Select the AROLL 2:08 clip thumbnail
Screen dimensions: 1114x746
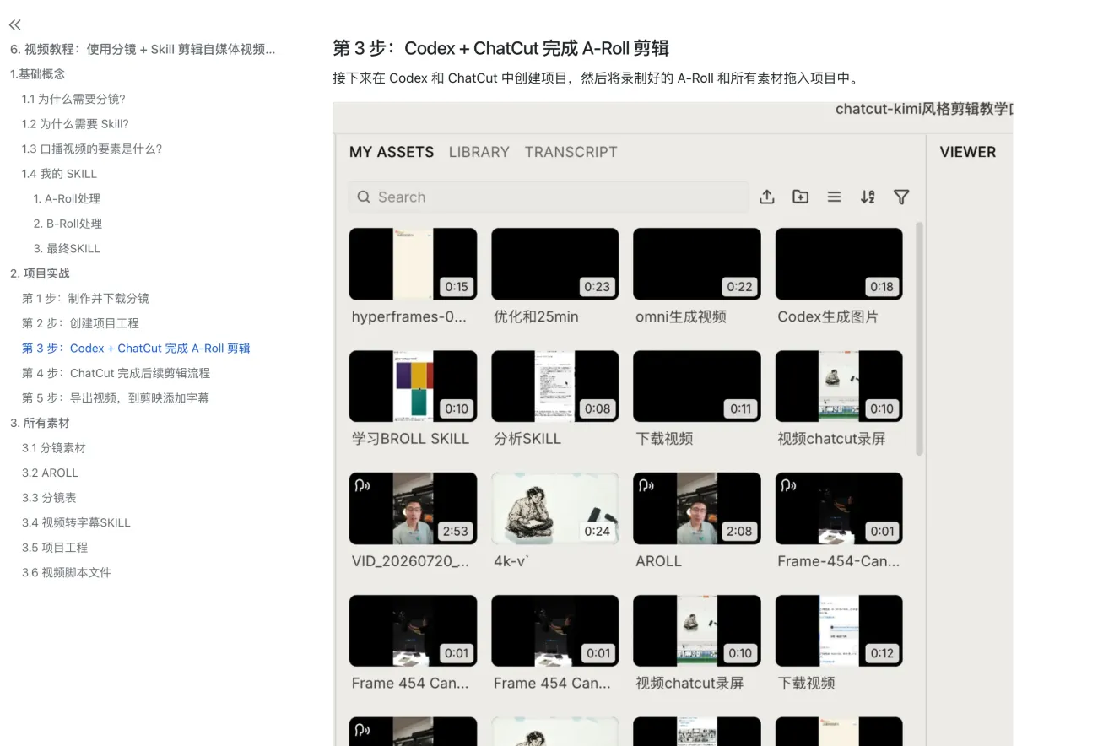coord(696,508)
